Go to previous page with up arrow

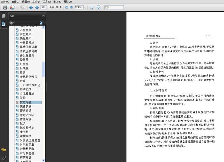pyautogui.click(x=31, y=7)
